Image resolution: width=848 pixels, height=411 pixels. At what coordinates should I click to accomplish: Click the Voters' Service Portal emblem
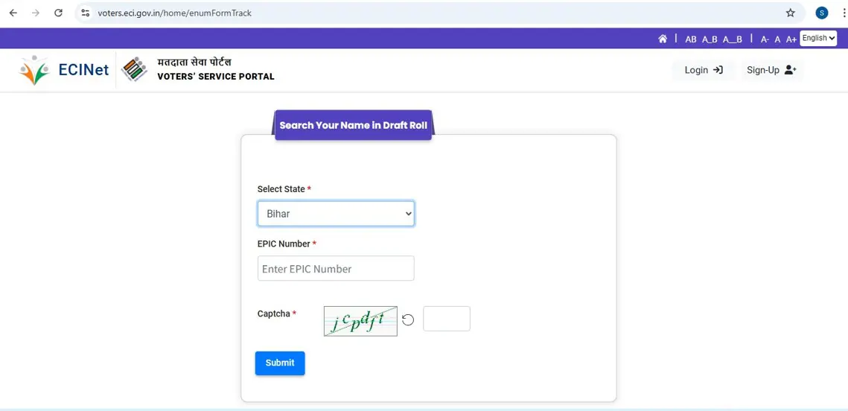(x=134, y=70)
